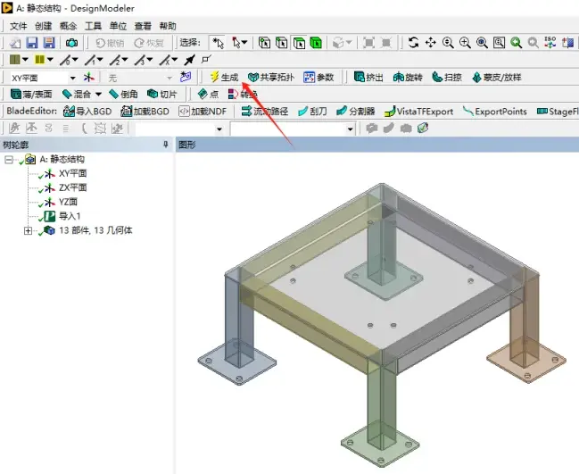This screenshot has width=579, height=474.
Task: Collapse the A: 静态结构 tree root
Action: click(x=9, y=160)
